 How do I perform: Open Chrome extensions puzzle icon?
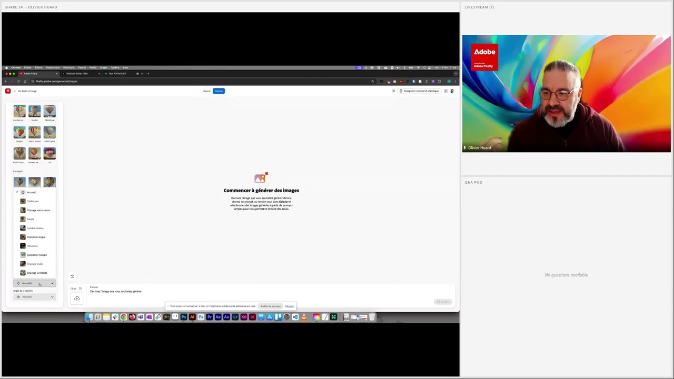pyautogui.click(x=440, y=82)
